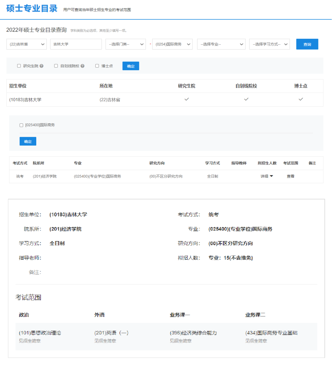Check the 博士点 filter checkbox
This screenshot has height=367, width=332.
click(97, 66)
